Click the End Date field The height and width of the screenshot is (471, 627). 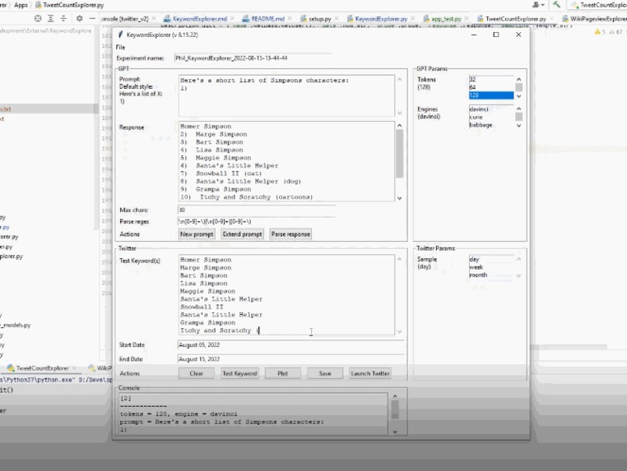coord(290,359)
